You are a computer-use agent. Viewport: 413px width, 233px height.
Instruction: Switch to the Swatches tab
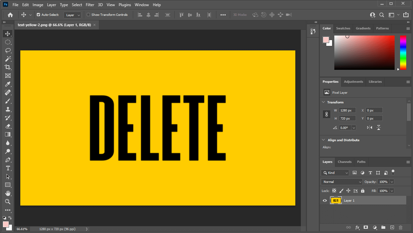point(343,28)
